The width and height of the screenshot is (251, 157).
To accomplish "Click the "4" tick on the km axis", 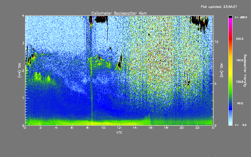I will tap(23, 16).
